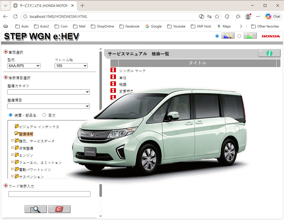Open a new browser tab
The image size is (284, 220).
pyautogui.click(x=82, y=5)
